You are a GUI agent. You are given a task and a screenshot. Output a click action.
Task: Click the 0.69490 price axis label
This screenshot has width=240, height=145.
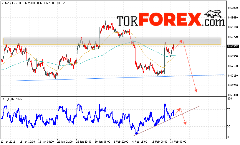click(233, 18)
